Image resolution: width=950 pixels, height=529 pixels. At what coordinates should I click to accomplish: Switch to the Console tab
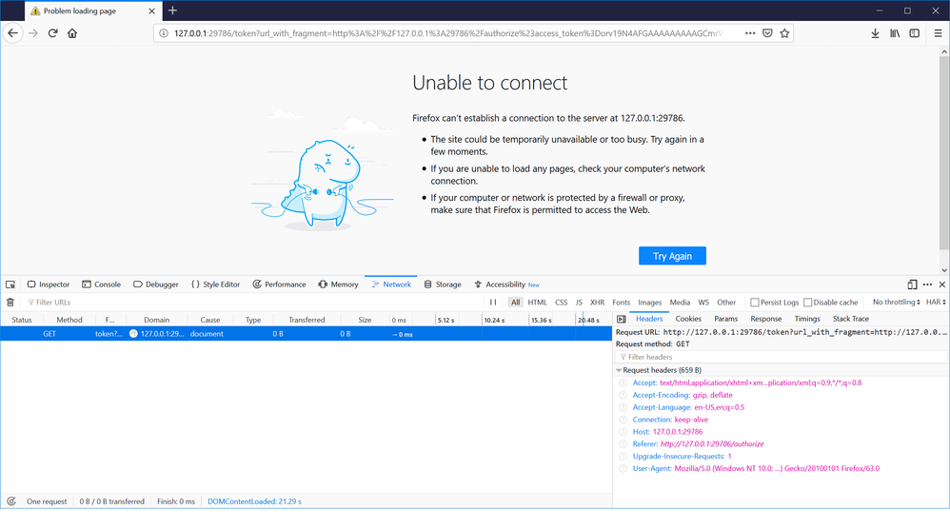[x=101, y=284]
